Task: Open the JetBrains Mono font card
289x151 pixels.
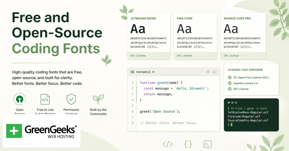Action: click(x=149, y=36)
